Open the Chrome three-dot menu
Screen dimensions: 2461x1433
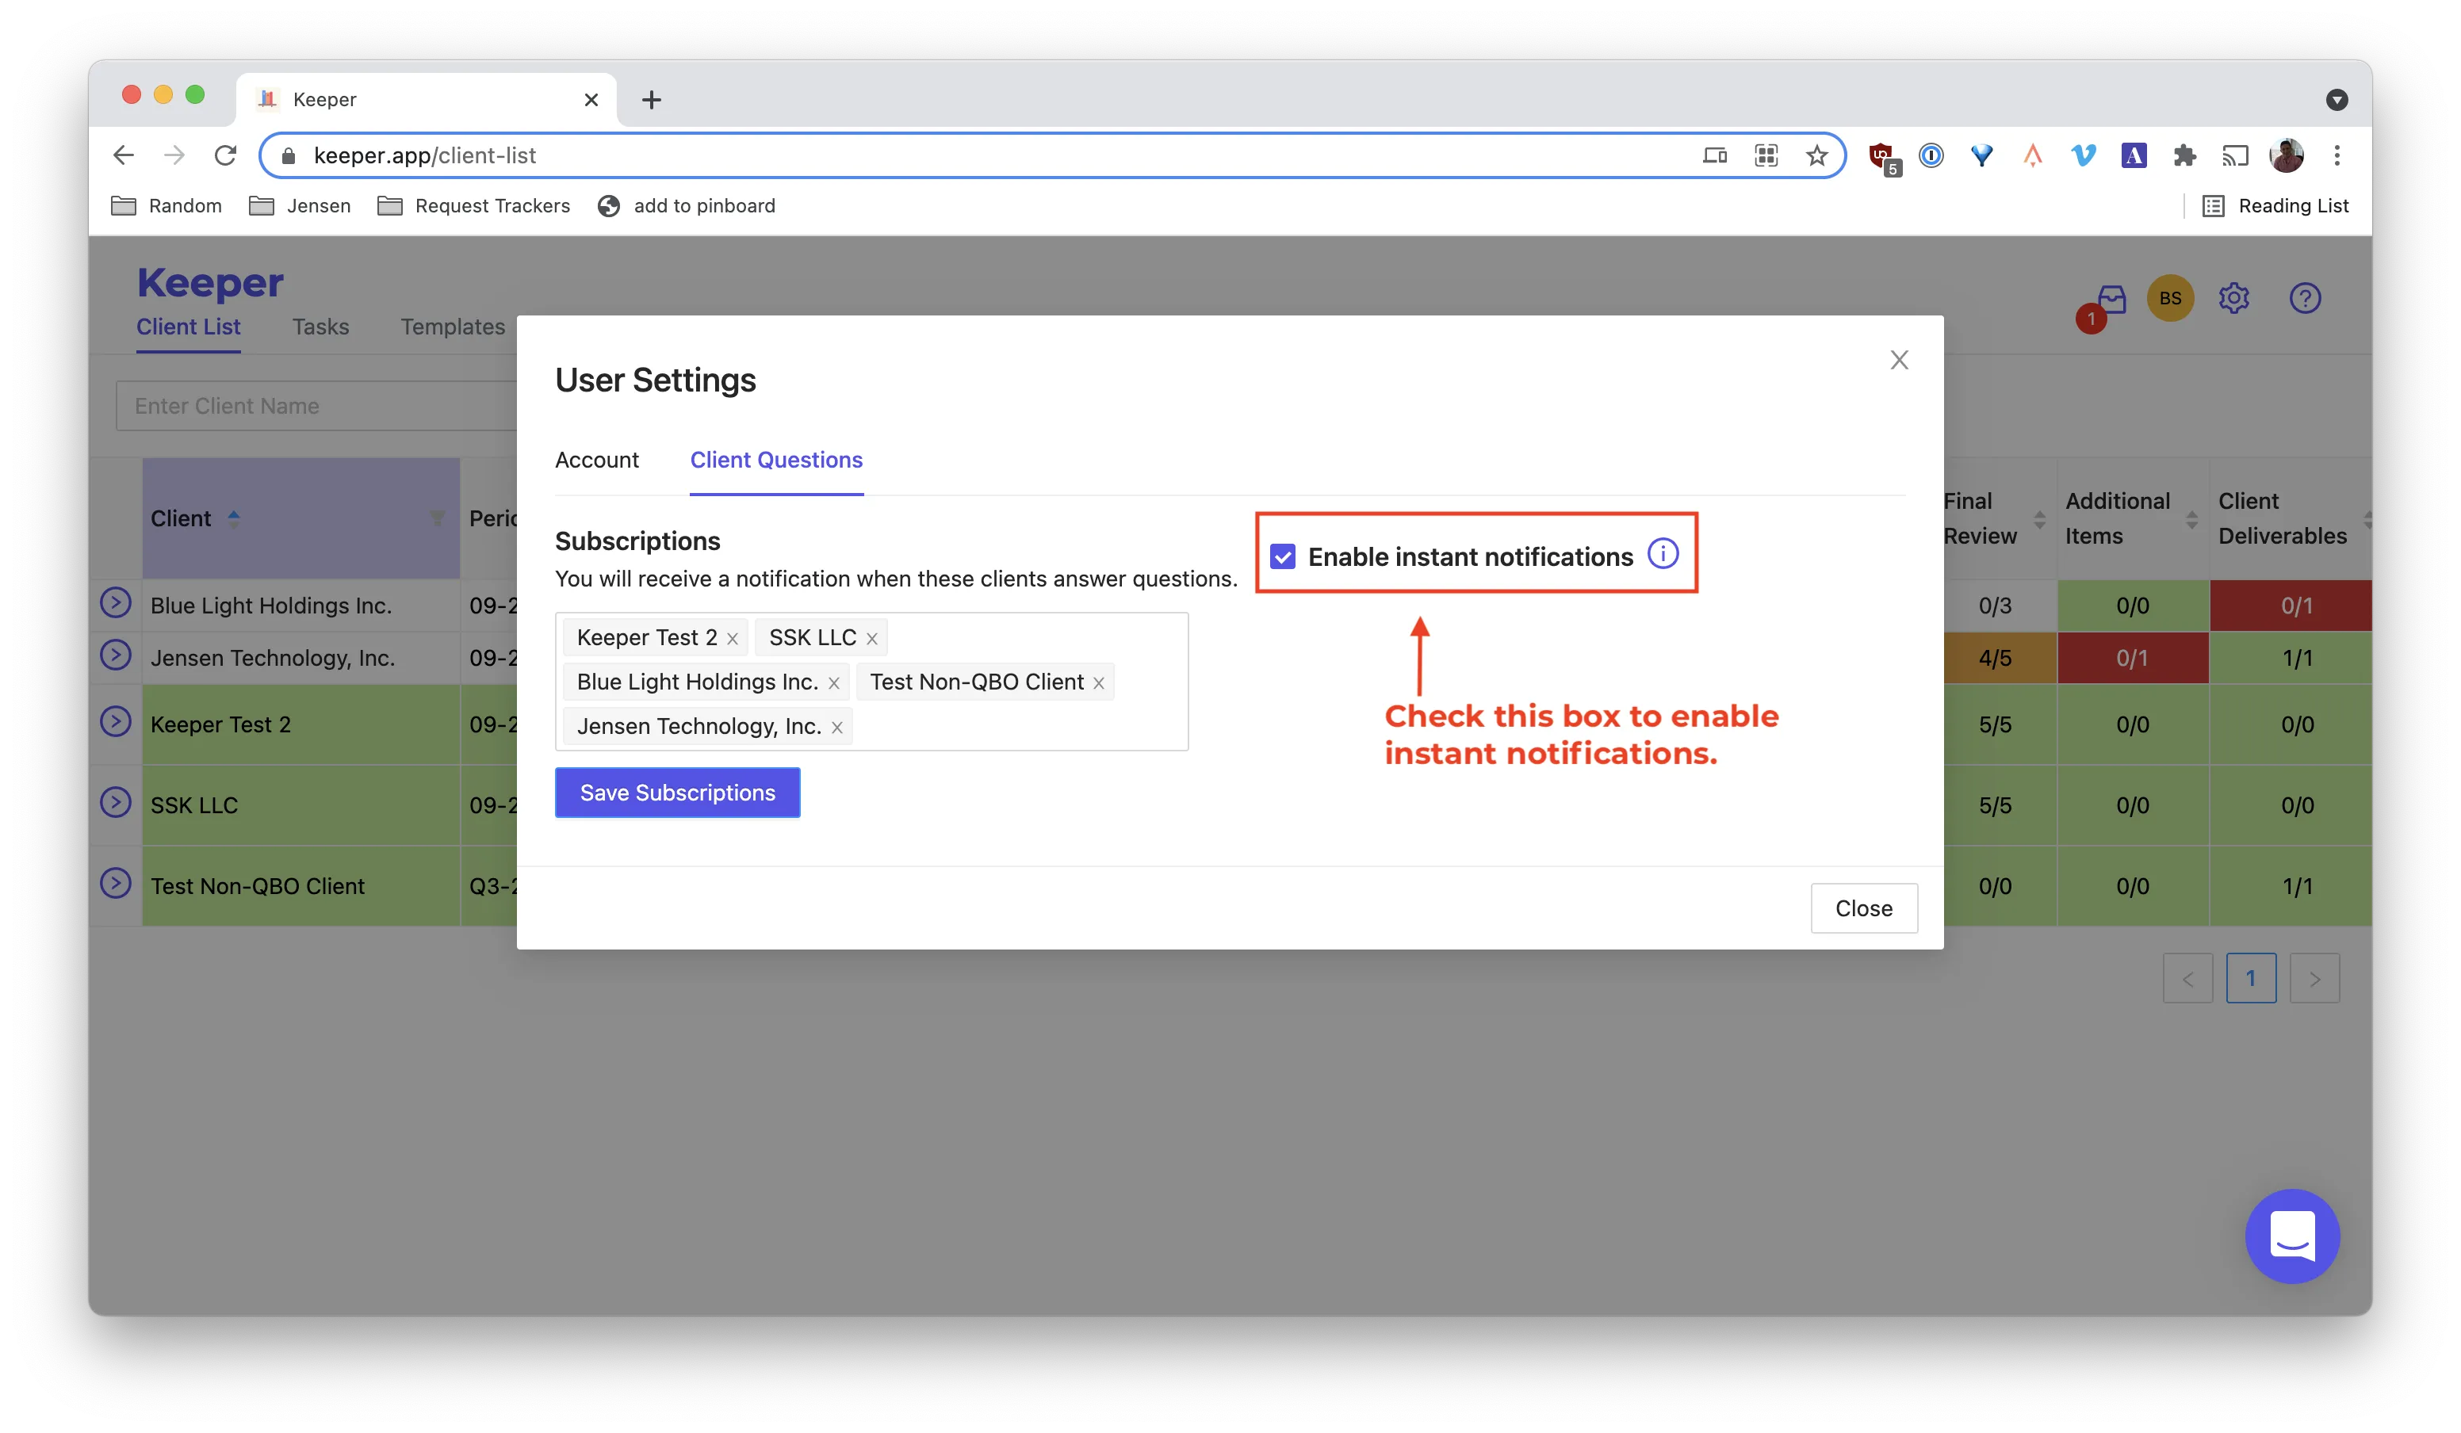(x=2337, y=155)
